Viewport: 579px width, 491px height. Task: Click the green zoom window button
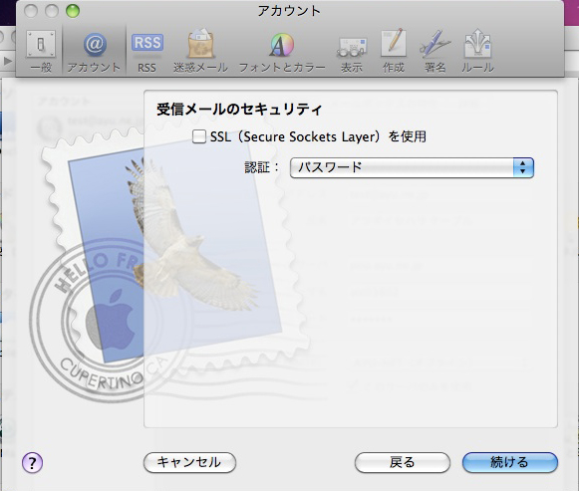[x=73, y=11]
